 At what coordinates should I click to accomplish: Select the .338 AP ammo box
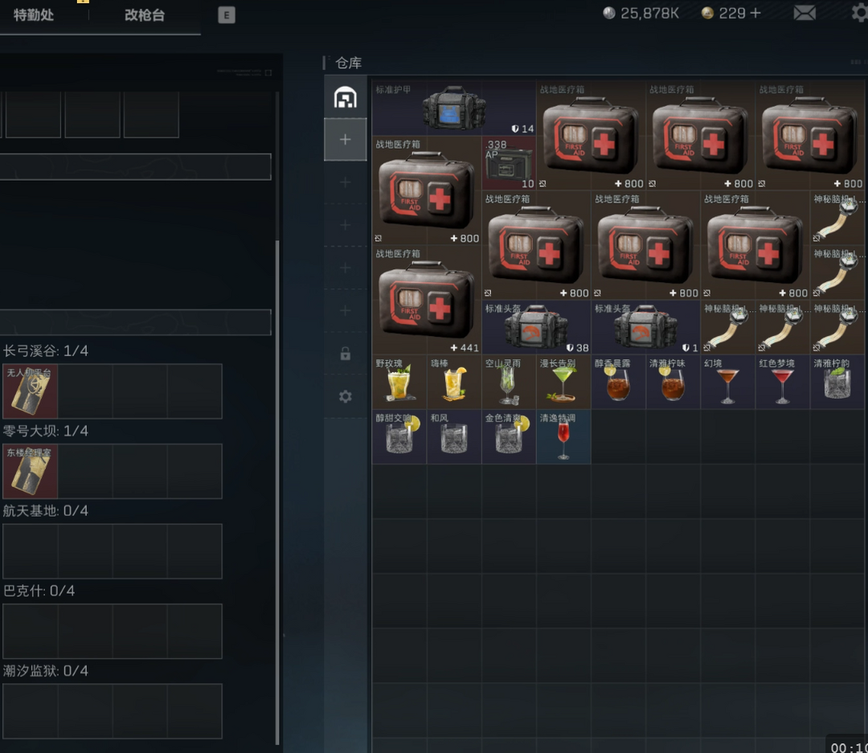pyautogui.click(x=509, y=163)
